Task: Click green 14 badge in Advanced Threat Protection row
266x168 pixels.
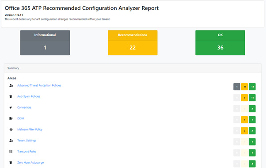Action: coord(252,87)
